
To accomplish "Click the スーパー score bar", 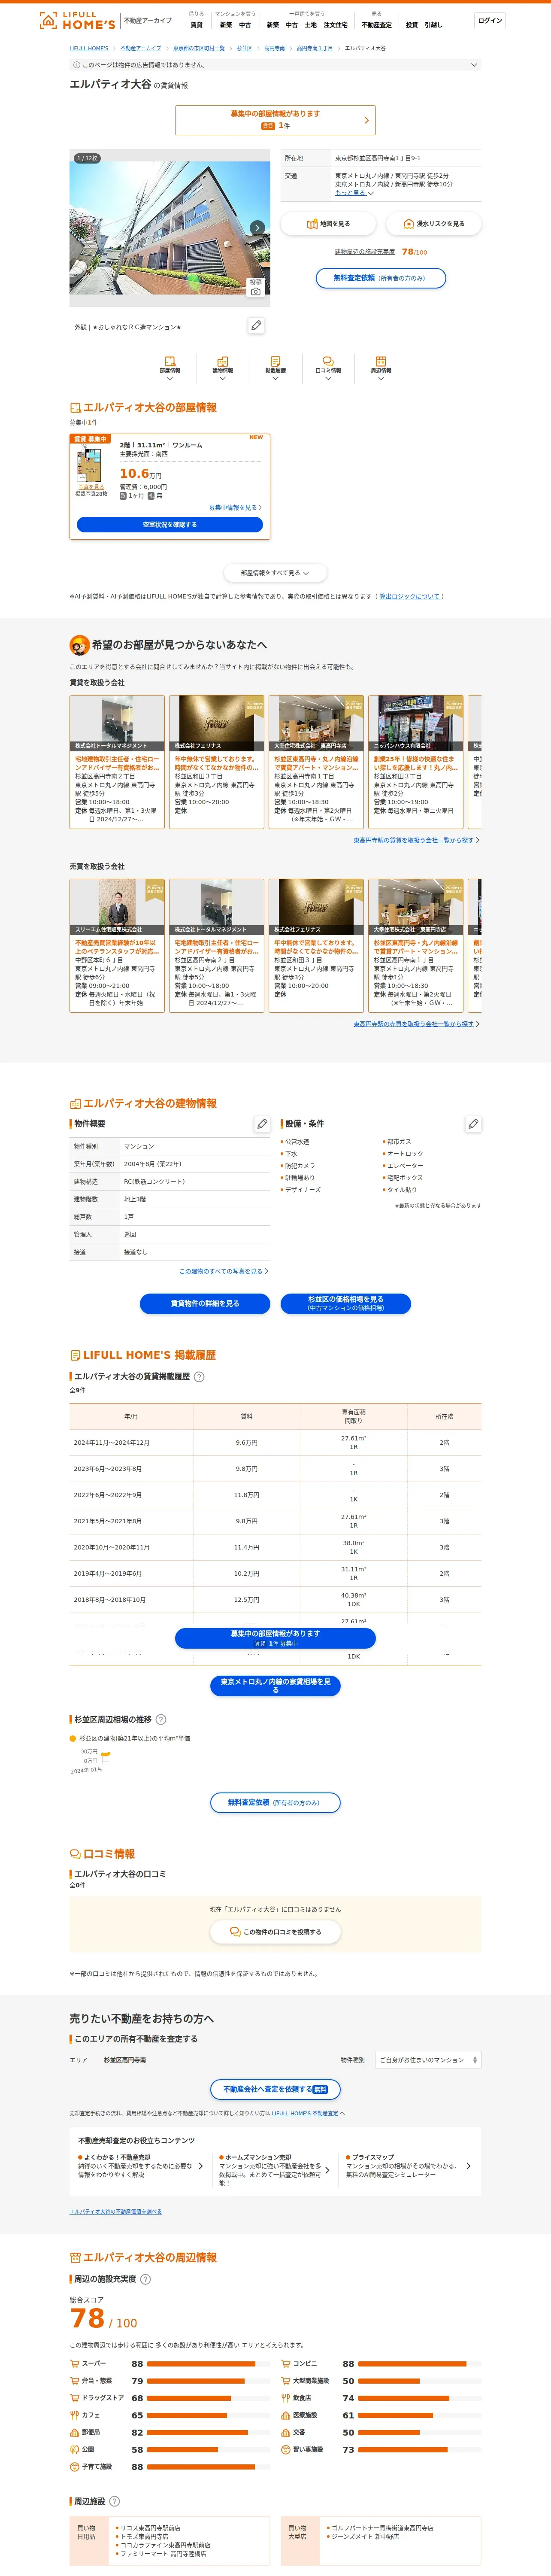I will pyautogui.click(x=208, y=2364).
